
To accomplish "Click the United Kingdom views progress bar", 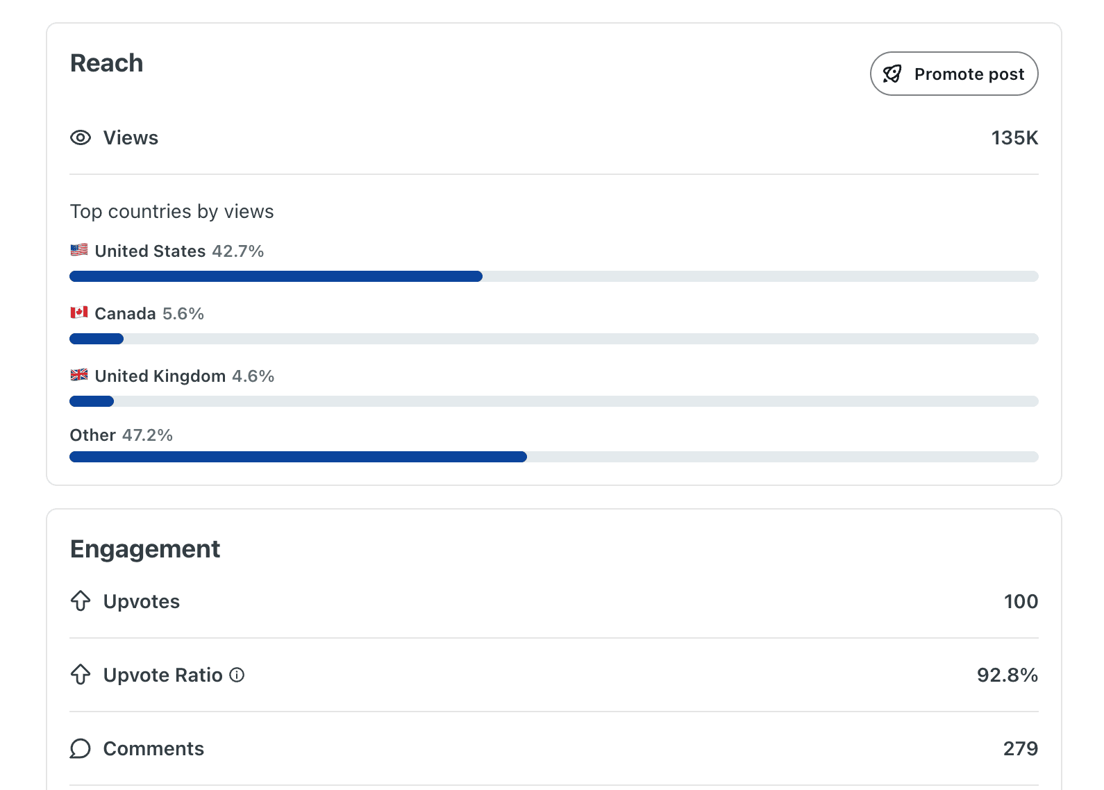I will [x=554, y=401].
